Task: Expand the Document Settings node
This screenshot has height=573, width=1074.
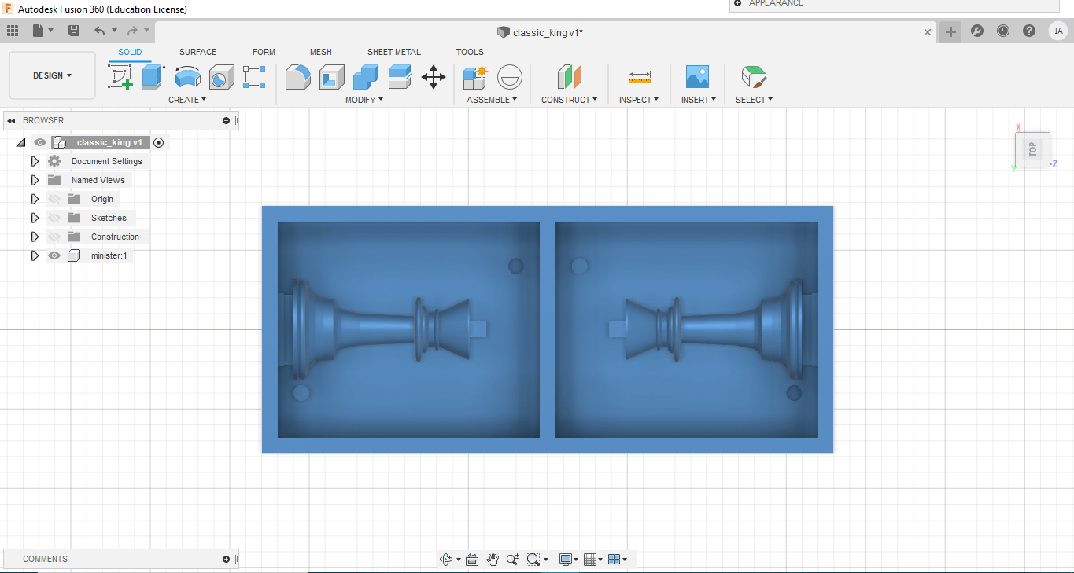Action: click(x=35, y=161)
